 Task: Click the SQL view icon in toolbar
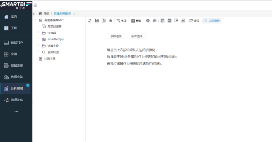coord(169,21)
